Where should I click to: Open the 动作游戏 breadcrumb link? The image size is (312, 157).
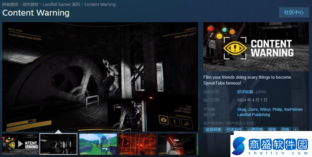30,4
